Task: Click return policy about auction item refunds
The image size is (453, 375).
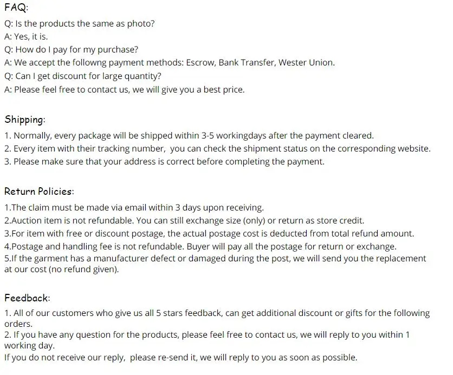Action: 184,221
